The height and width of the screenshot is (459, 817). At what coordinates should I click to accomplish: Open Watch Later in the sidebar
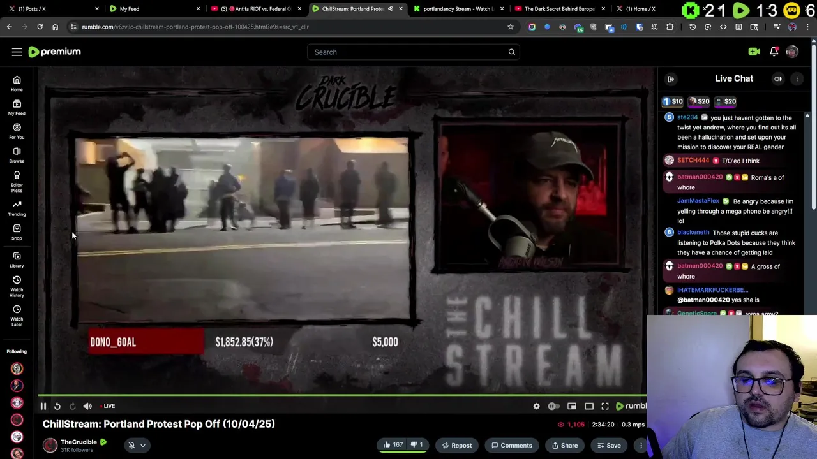[x=17, y=316]
